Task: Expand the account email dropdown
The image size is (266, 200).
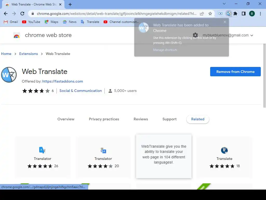Action: click(228, 35)
